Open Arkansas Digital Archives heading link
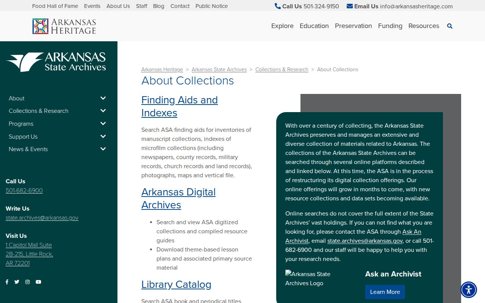 point(178,198)
